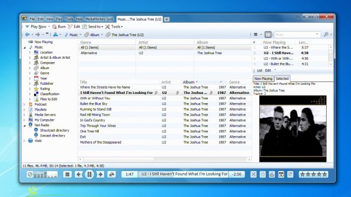351x197 pixels.
Task: Go to the previous track
Action: (78, 174)
